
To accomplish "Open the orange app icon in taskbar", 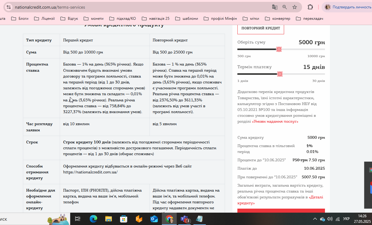I will click(139, 219).
